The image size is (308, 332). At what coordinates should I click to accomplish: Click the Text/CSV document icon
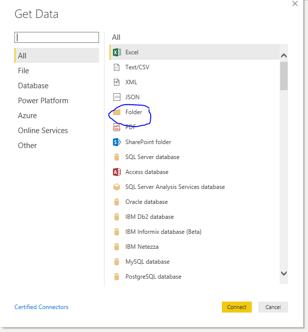point(116,67)
